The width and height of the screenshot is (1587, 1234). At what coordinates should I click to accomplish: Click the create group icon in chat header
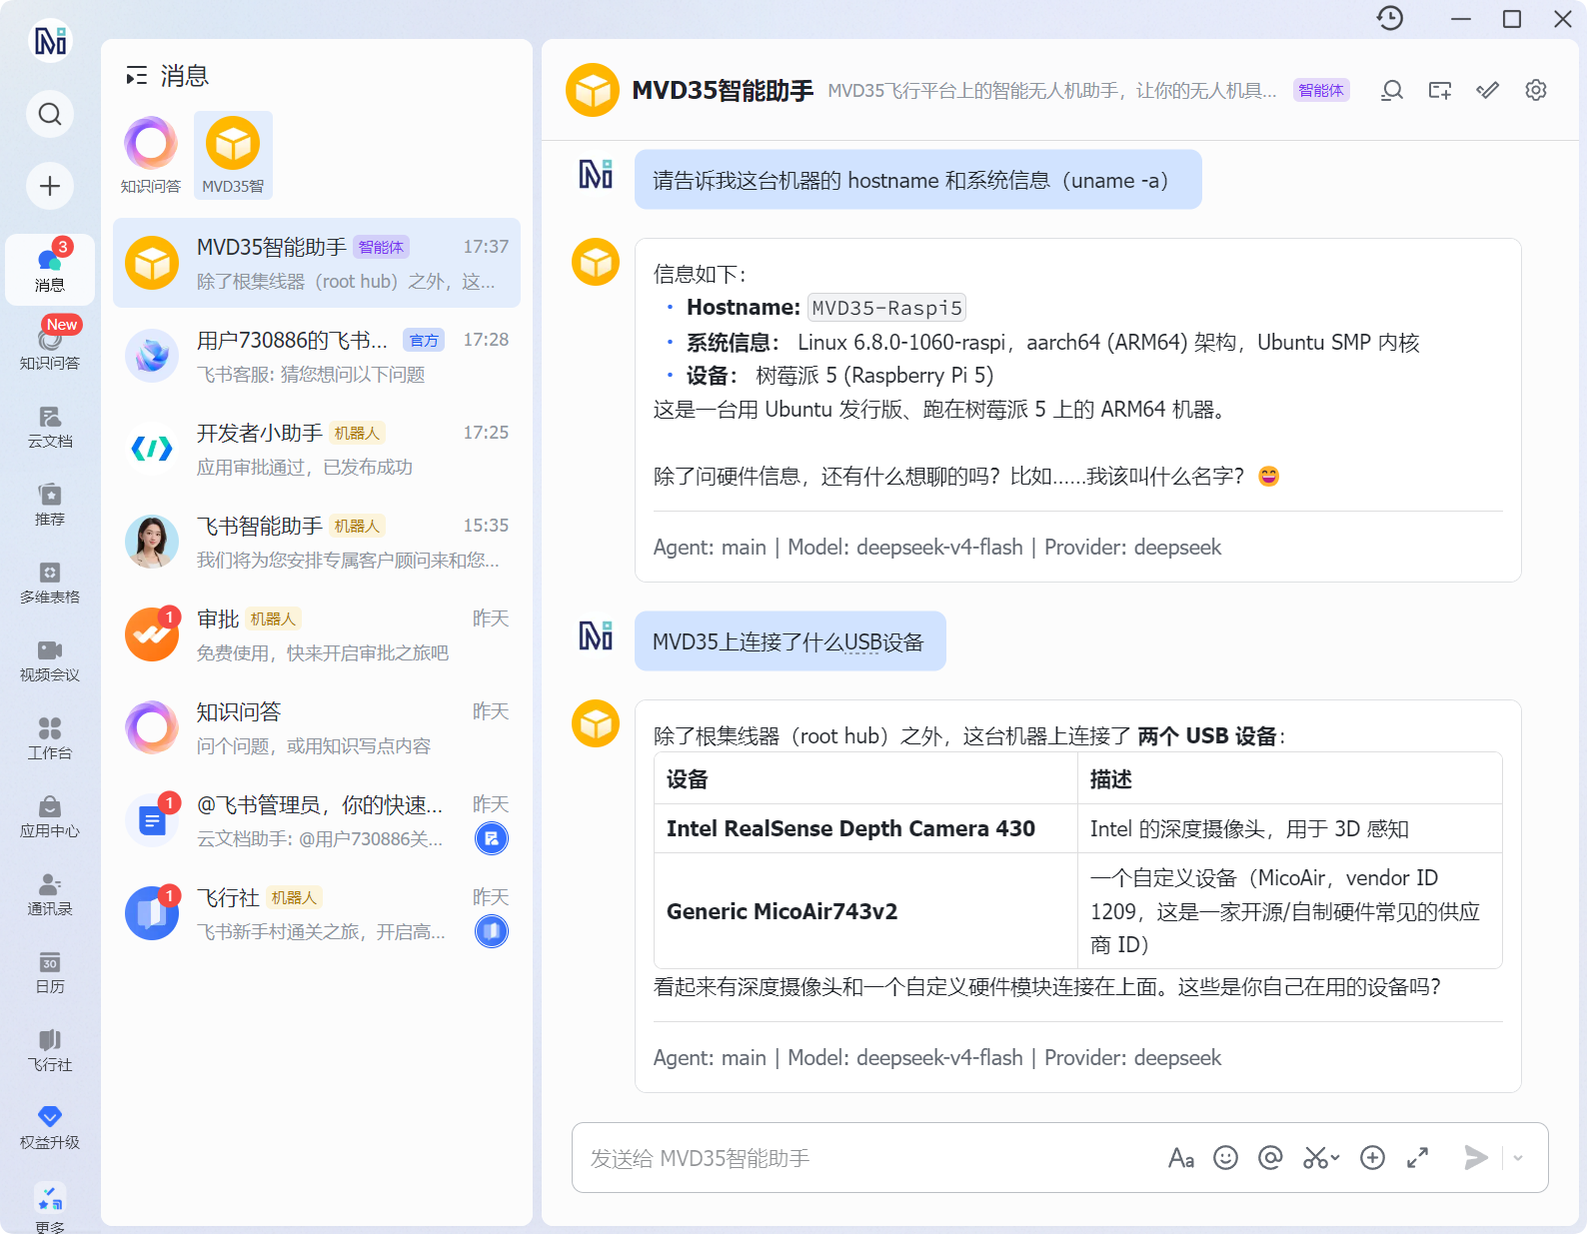pos(1440,91)
